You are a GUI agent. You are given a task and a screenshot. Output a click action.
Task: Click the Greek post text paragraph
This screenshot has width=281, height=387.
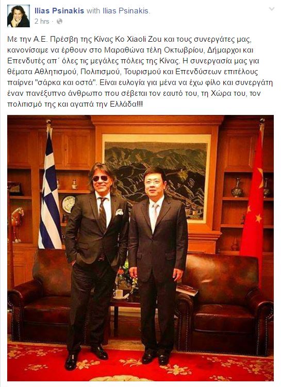[140, 72]
